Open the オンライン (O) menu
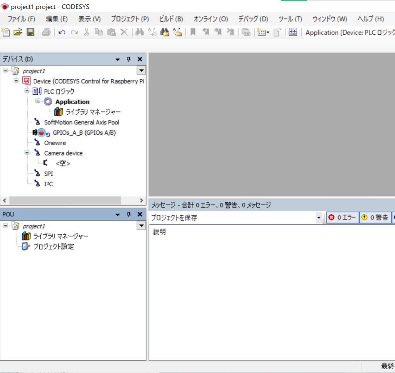Viewport: 395px width, 373px height. tap(211, 19)
